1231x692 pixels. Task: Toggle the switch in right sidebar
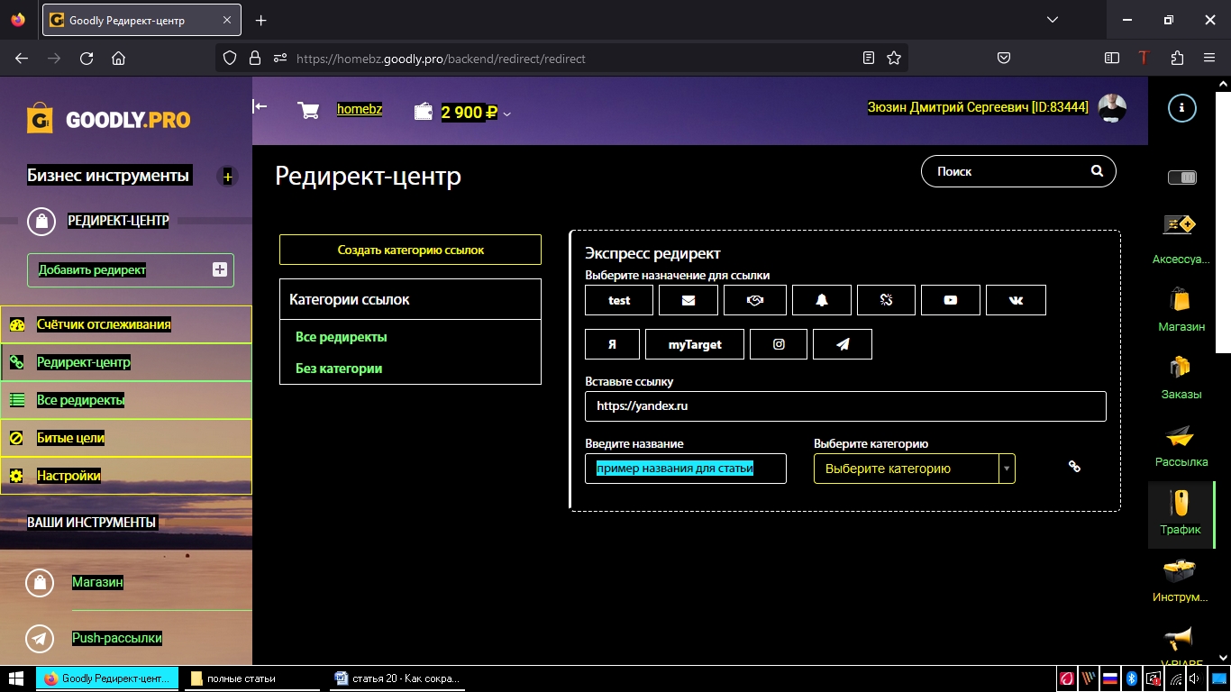tap(1181, 178)
